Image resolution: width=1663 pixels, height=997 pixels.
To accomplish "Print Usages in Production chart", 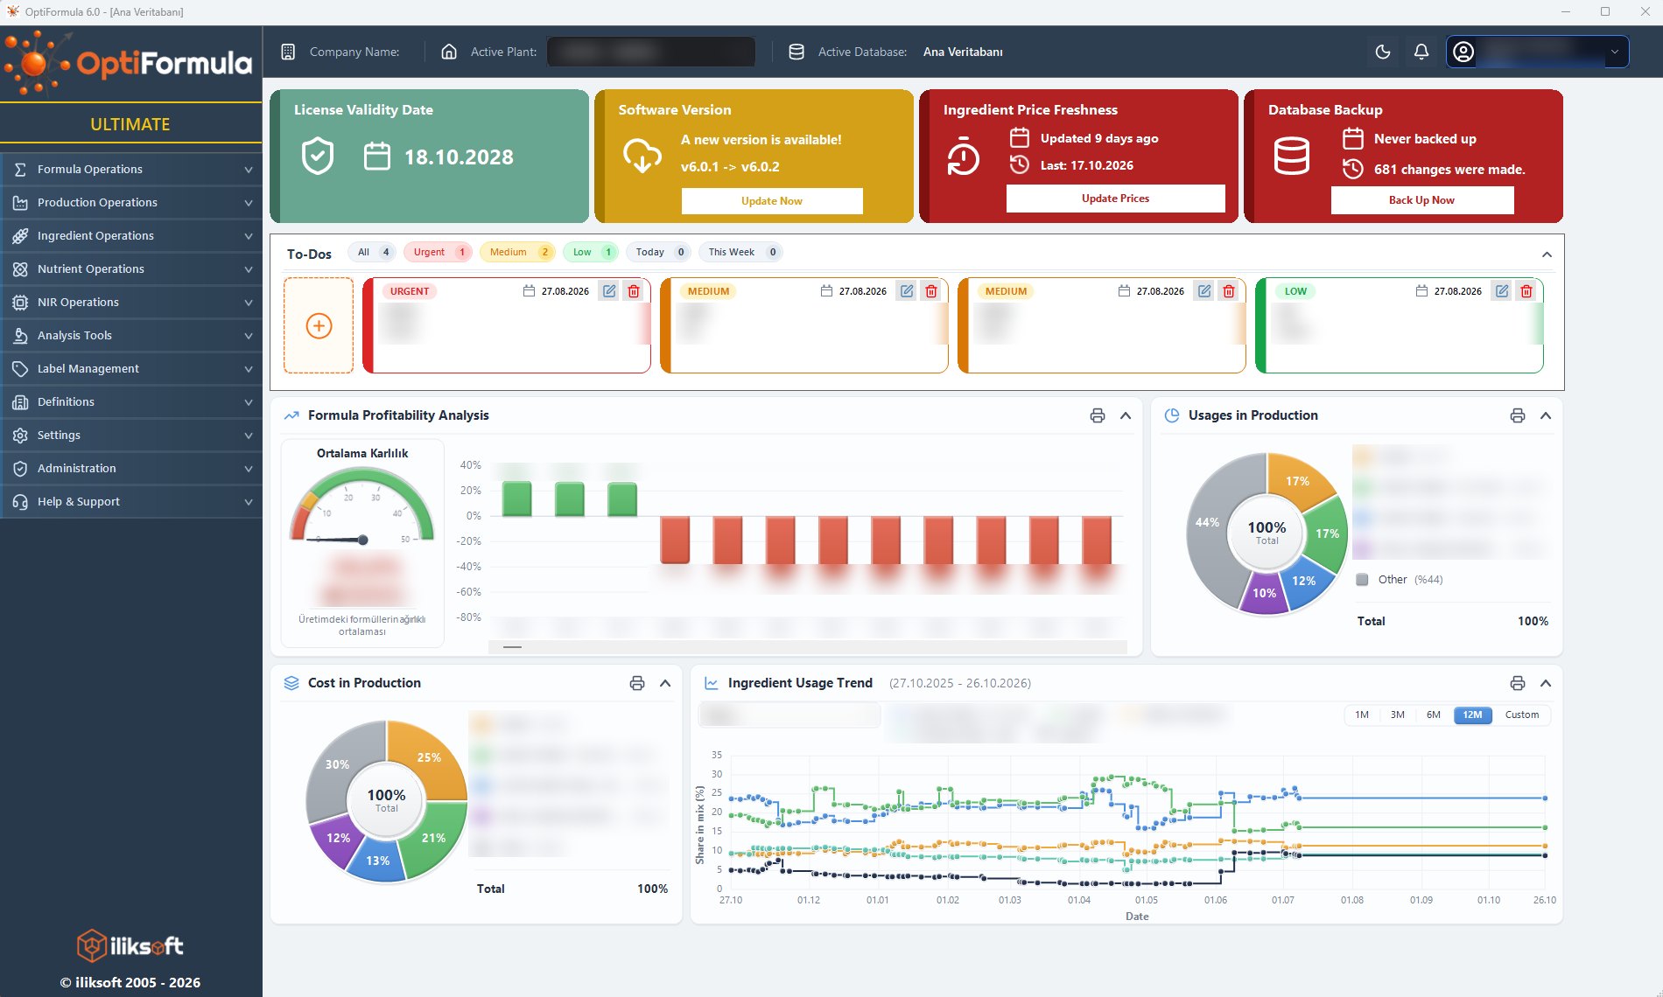I will [1518, 415].
